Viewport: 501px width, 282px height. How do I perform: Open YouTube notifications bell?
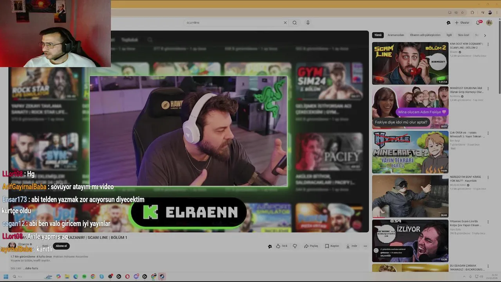click(x=478, y=23)
